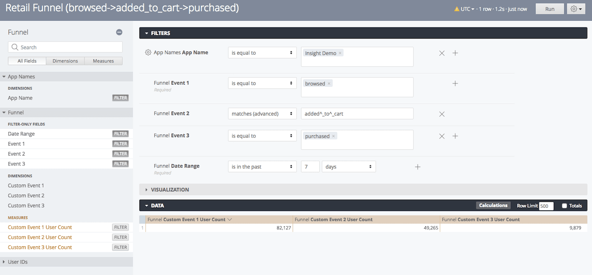
Task: Add a condition to Event 3 filter
Action: point(455,136)
